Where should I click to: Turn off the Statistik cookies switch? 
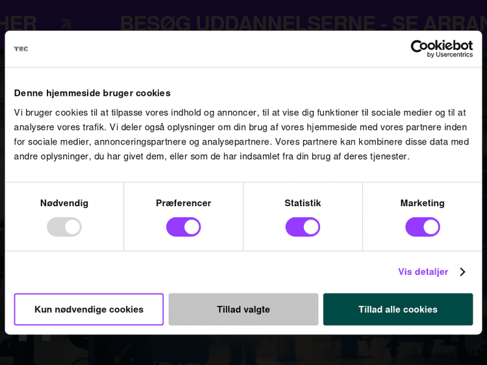click(303, 227)
